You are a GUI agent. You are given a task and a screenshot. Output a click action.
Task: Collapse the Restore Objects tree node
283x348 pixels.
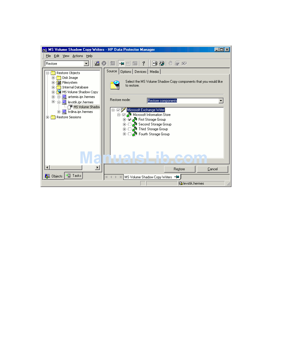pyautogui.click(x=47, y=73)
